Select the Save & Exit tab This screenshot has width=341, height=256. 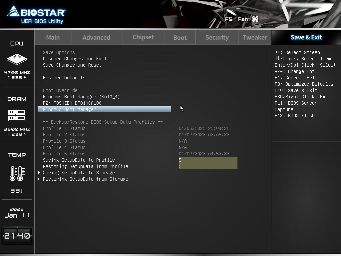306,37
